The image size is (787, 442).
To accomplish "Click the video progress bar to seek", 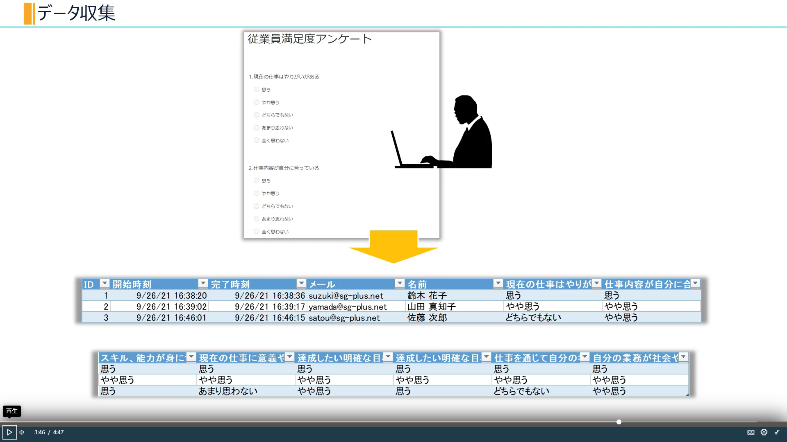I will pos(393,422).
